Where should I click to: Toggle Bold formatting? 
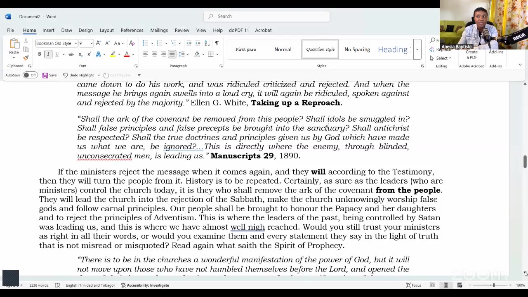[x=40, y=54]
